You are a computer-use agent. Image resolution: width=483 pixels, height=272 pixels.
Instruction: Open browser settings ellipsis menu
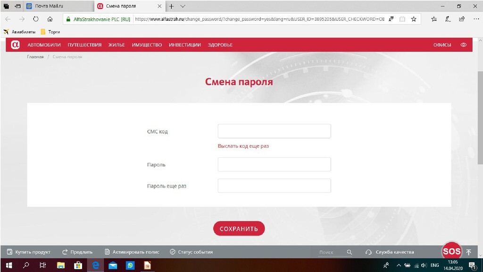click(476, 19)
